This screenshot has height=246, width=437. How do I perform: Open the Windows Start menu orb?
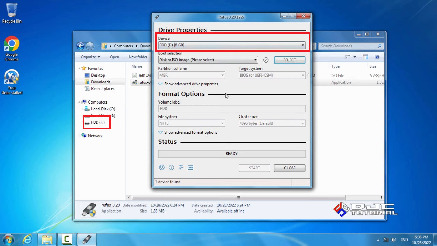(8, 239)
